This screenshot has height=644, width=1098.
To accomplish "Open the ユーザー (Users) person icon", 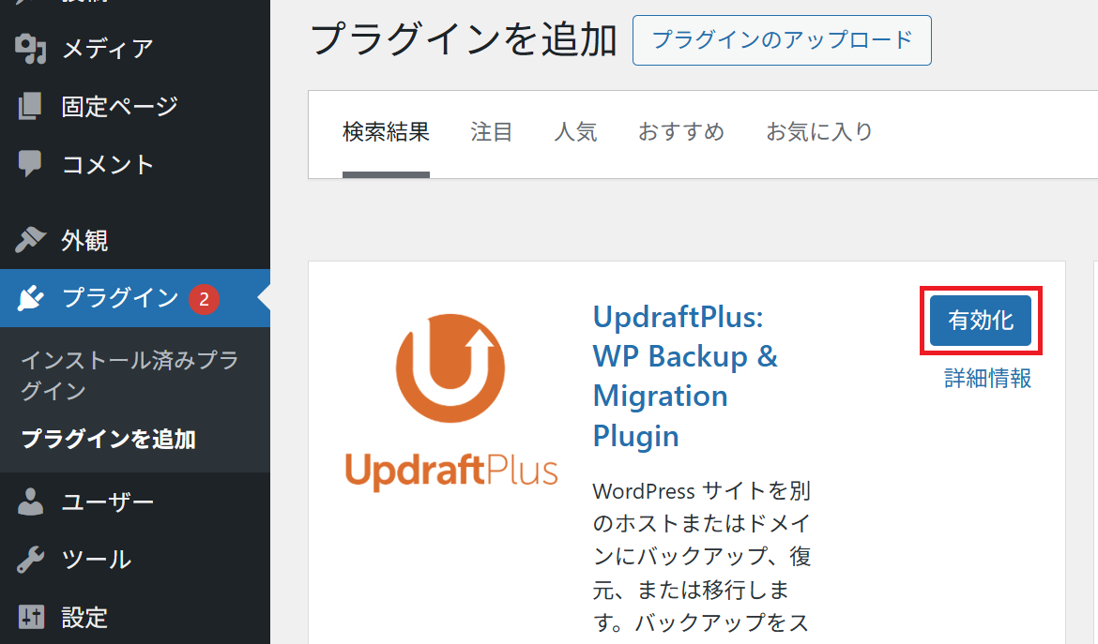I will tap(31, 502).
